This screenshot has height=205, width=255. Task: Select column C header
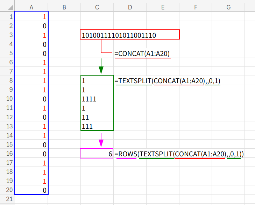pyautogui.click(x=97, y=6)
